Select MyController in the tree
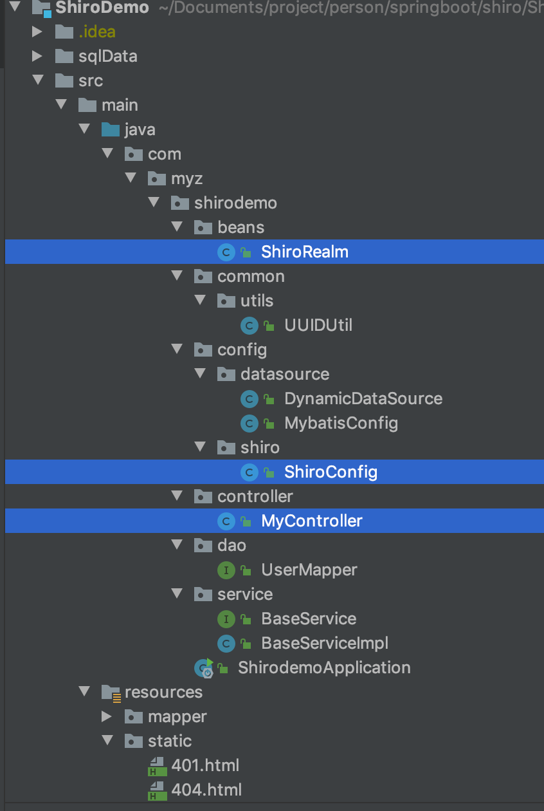 311,521
